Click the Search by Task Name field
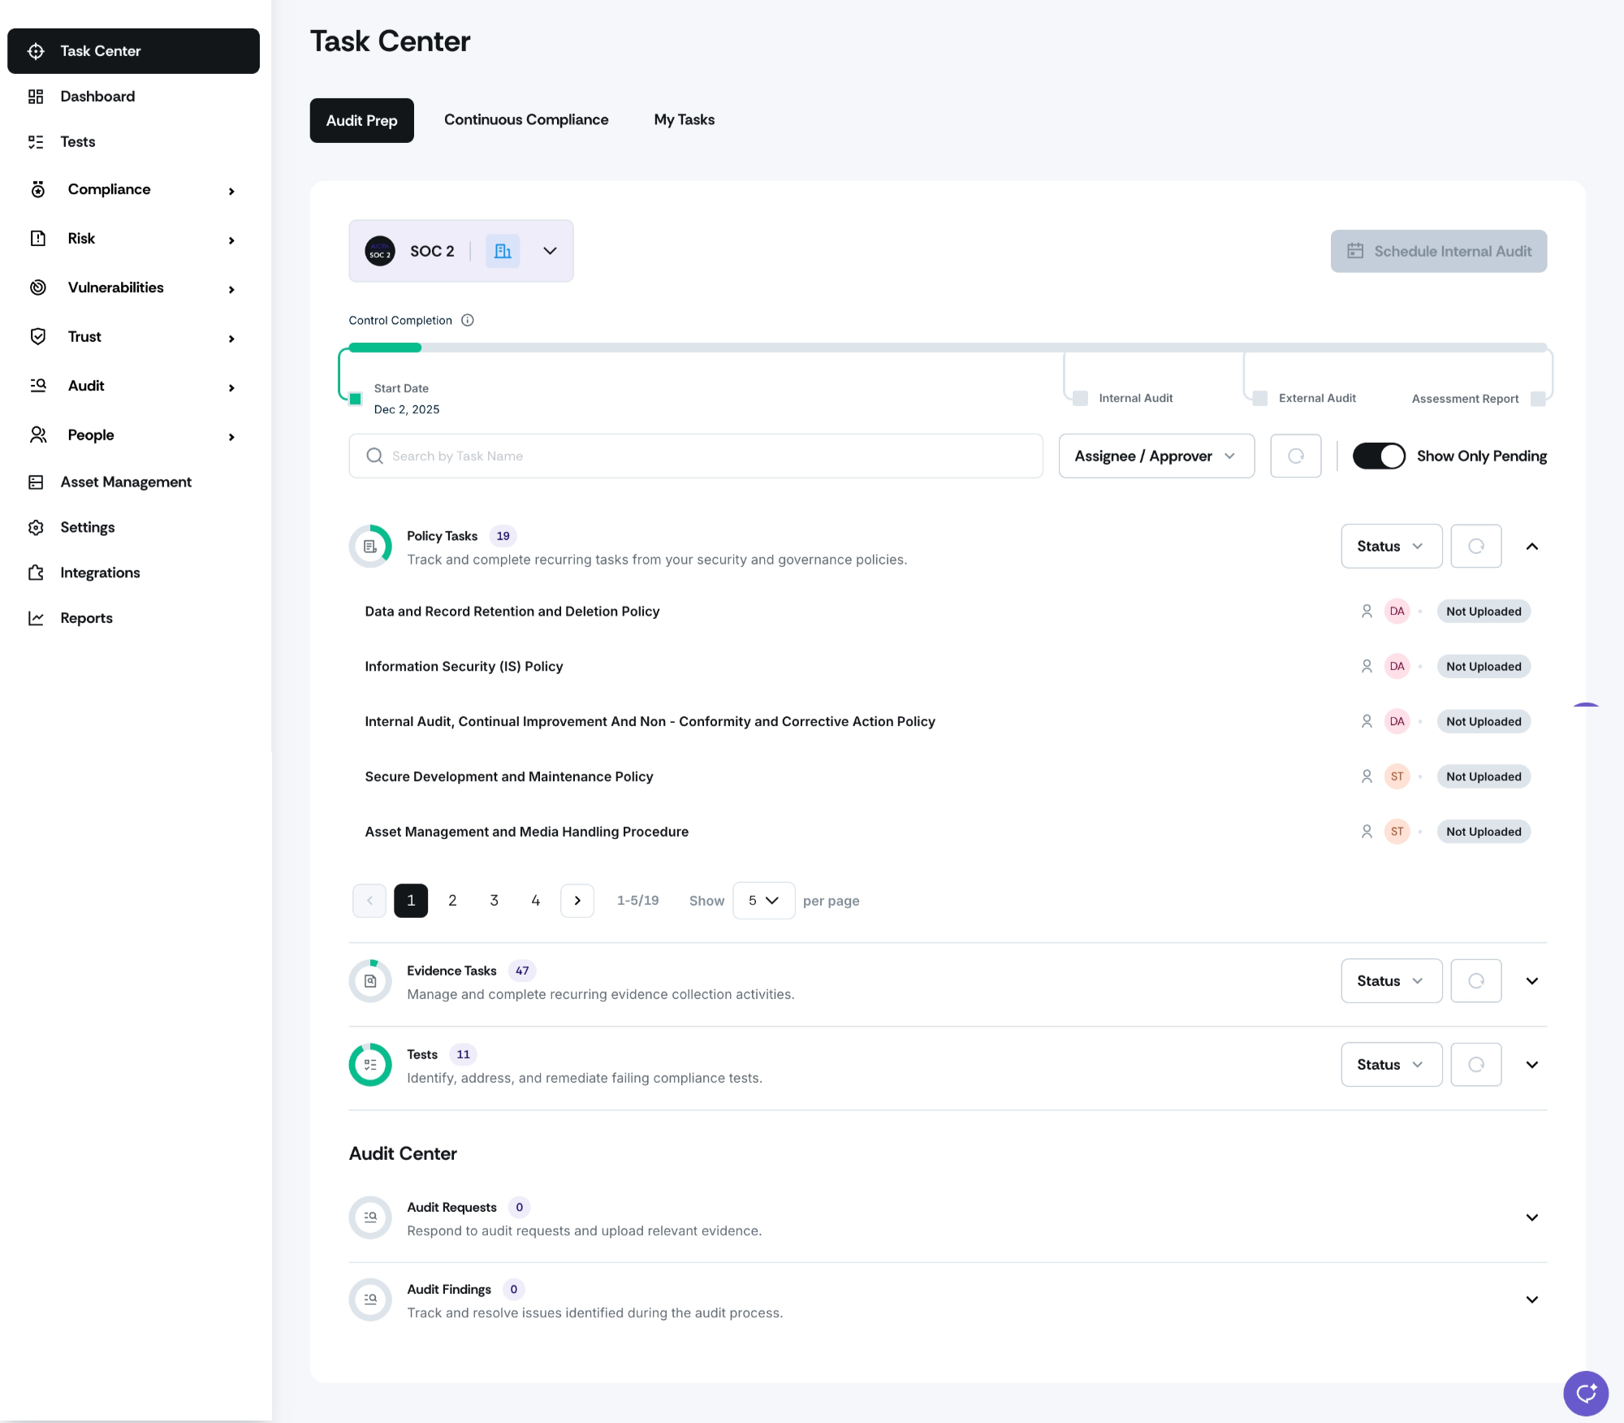 tap(696, 456)
